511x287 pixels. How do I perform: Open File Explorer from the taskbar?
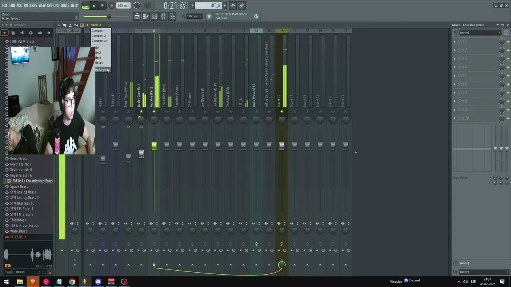tap(20, 282)
